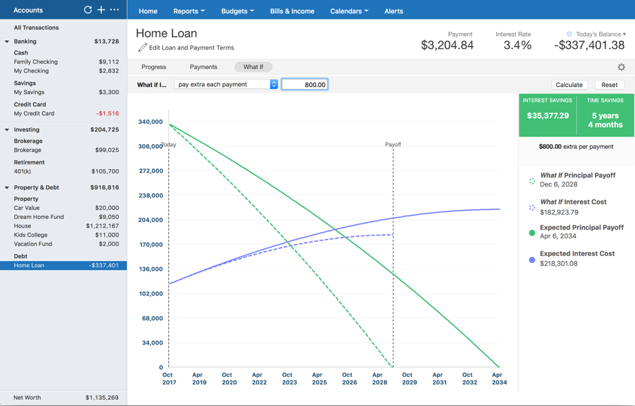Click the $3,204.84 payment amount
The width and height of the screenshot is (635, 406).
coord(447,45)
